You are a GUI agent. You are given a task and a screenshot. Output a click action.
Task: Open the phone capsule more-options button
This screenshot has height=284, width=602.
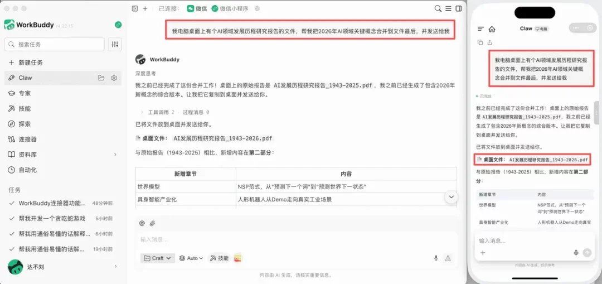point(575,28)
